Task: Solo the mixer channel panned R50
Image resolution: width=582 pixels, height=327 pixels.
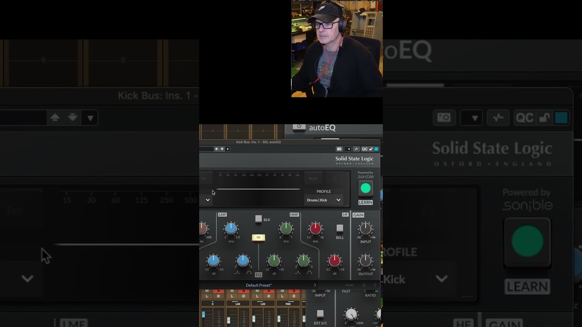Action: (x=294, y=291)
